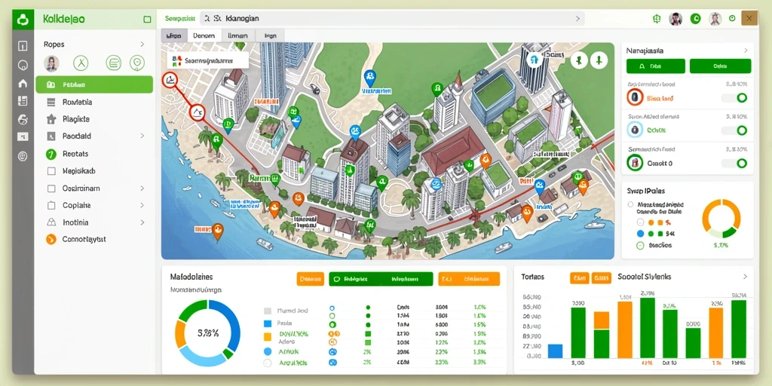Click the circled X icon under Ropes
This screenshot has width=772, height=386.
(x=80, y=63)
